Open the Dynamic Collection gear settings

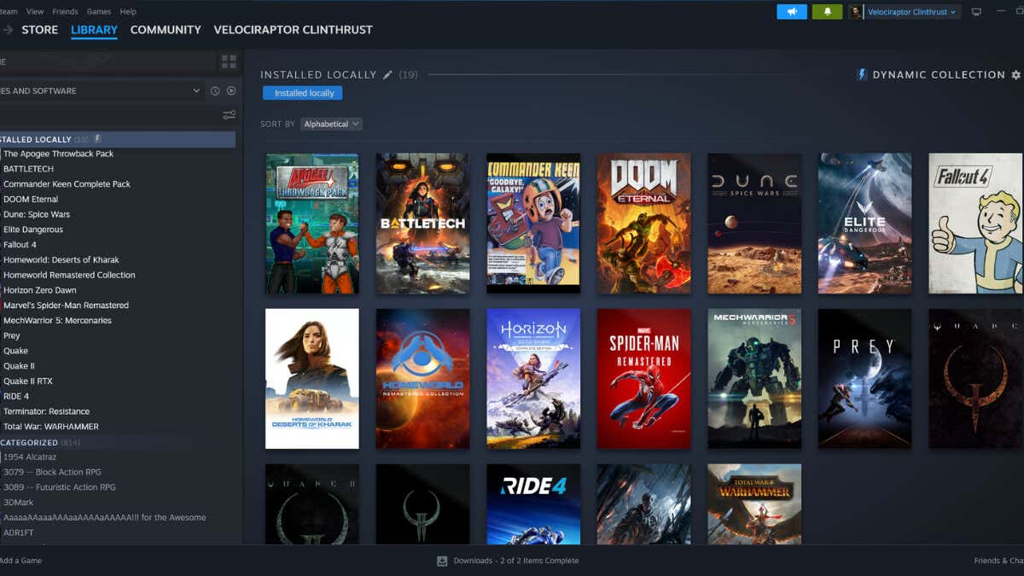tap(1015, 75)
